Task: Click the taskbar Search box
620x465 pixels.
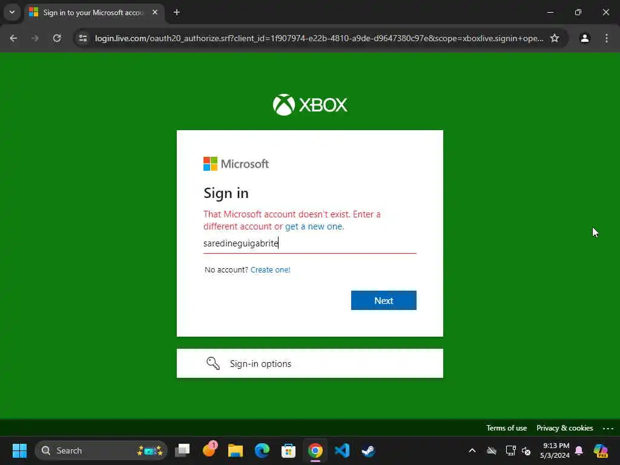Action: tap(101, 450)
